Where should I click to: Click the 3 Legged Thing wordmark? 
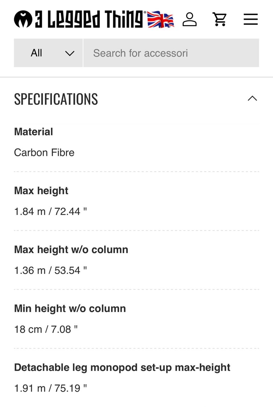pos(90,19)
